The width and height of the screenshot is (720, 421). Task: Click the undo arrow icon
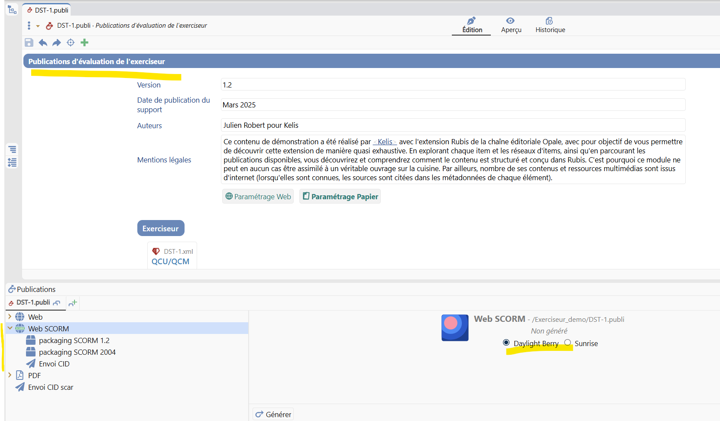[43, 42]
